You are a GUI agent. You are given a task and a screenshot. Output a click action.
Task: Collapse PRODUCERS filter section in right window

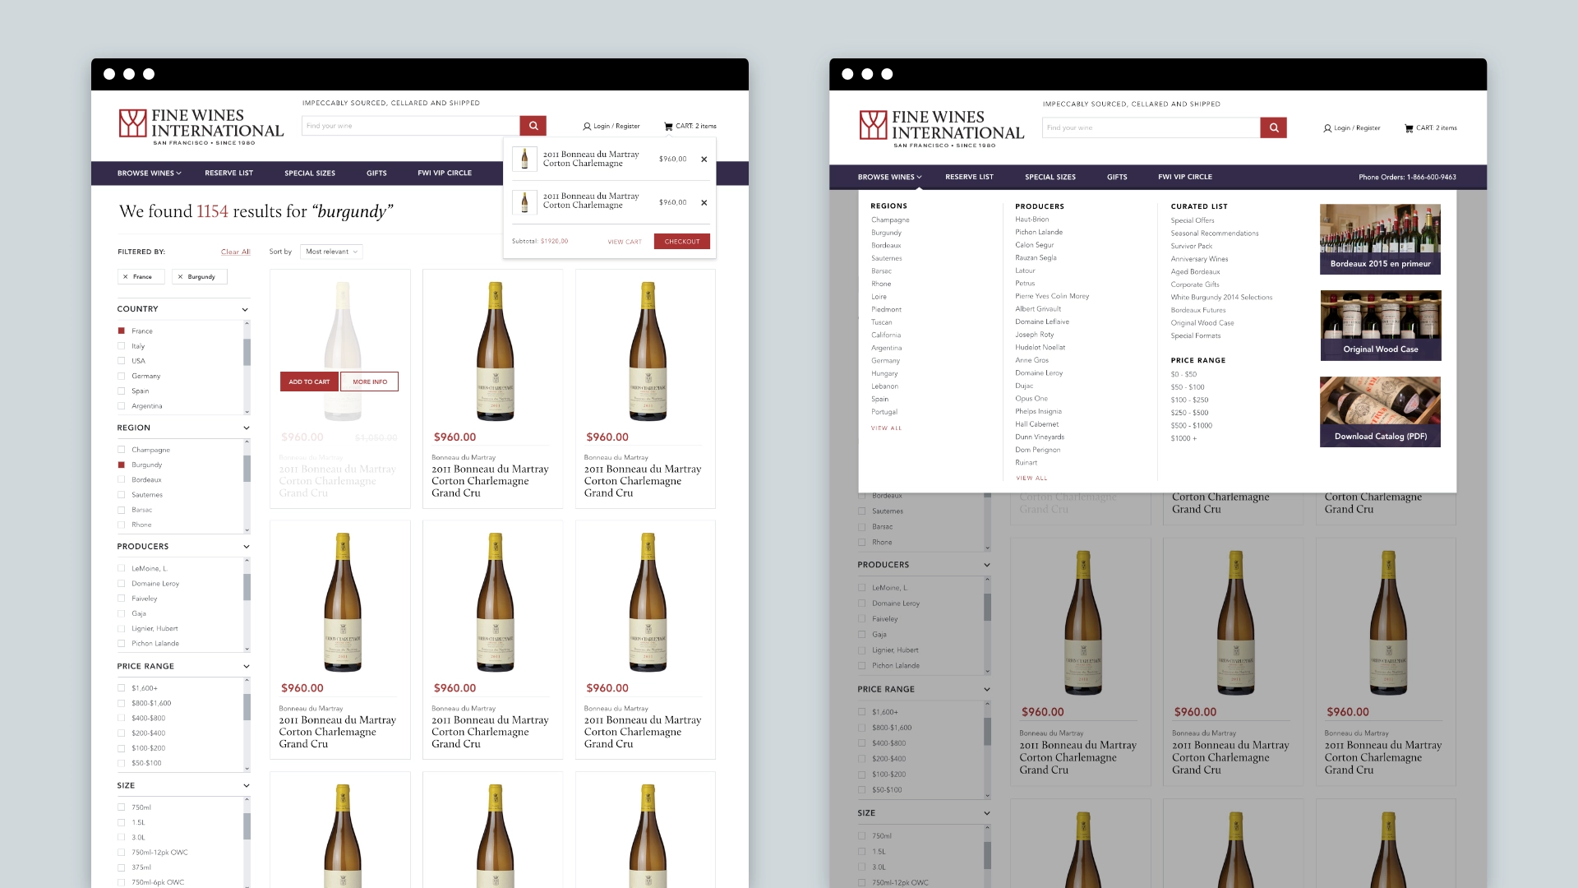[987, 566]
